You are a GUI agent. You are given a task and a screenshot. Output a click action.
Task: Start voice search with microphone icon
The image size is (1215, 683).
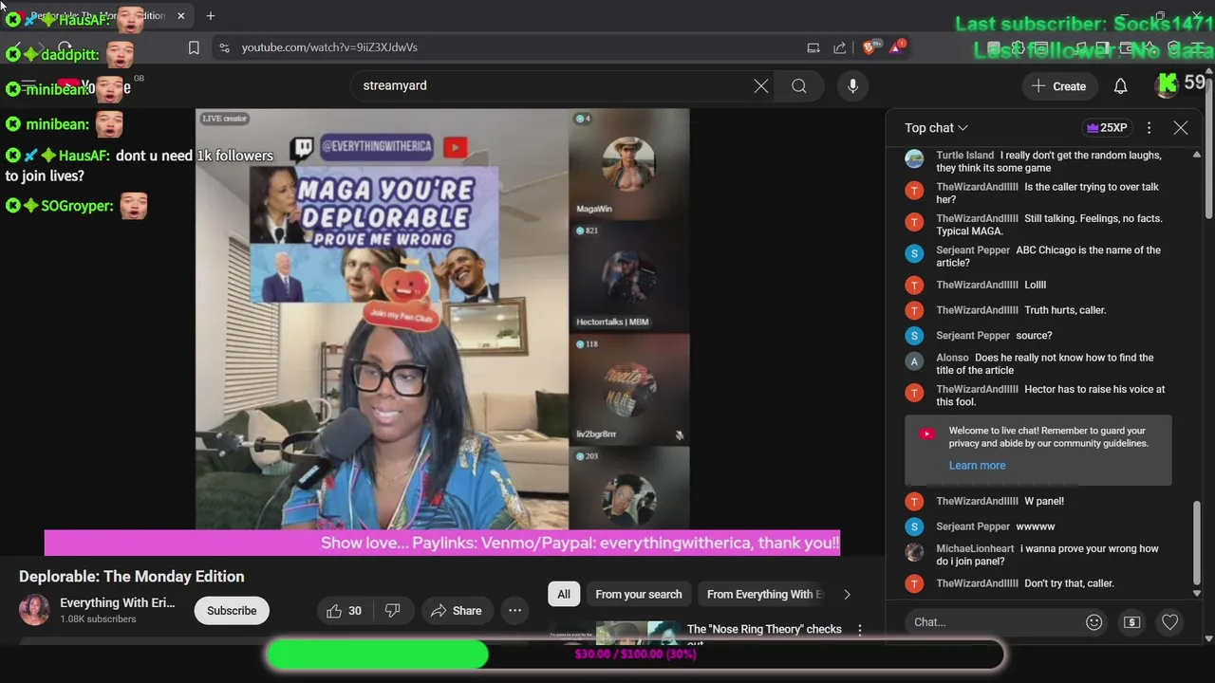pos(852,86)
